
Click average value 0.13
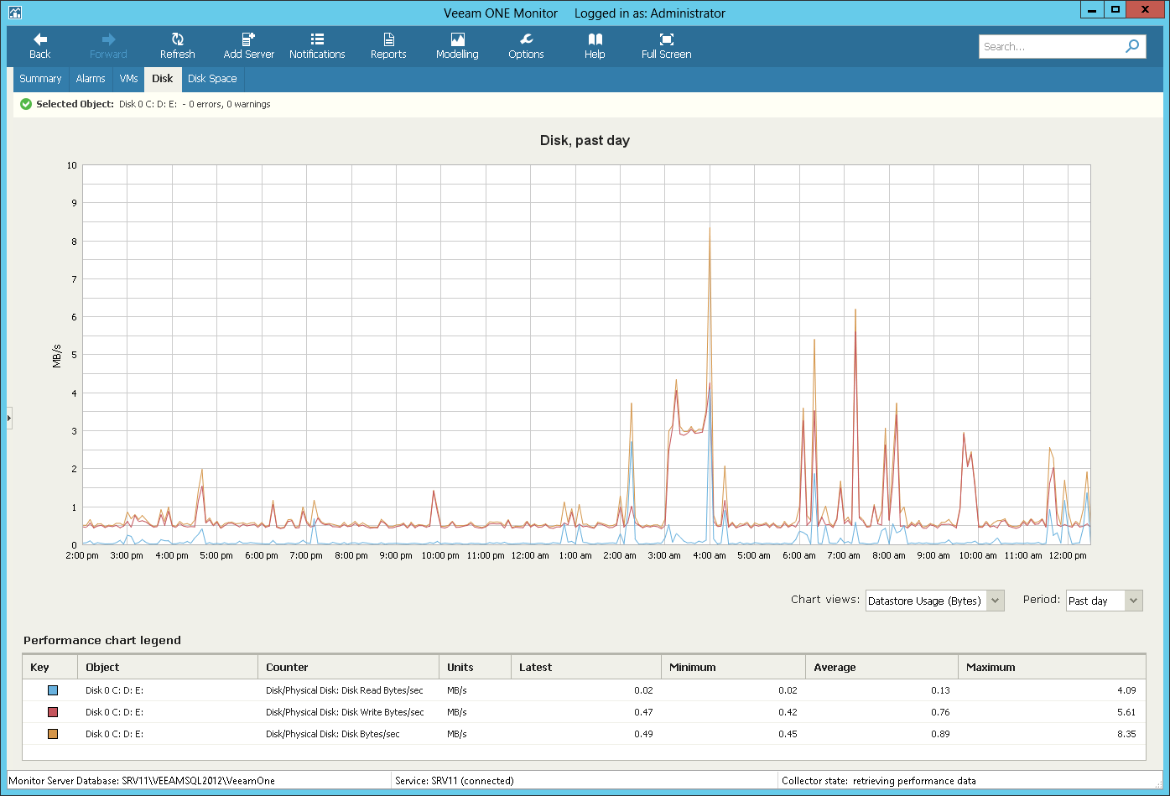click(x=940, y=690)
